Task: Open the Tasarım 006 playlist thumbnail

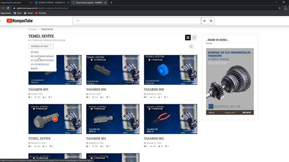Action: 112,70
